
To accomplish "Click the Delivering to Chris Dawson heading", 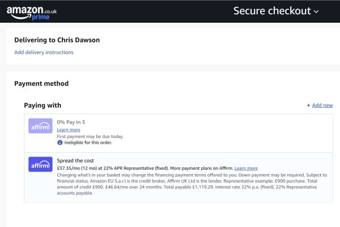I will click(x=57, y=40).
